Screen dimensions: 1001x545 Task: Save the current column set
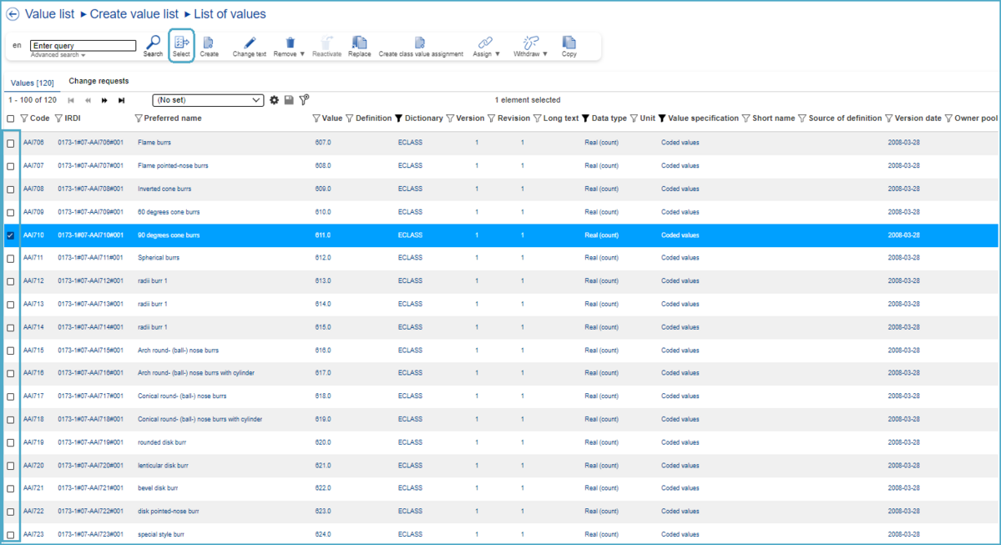pyautogui.click(x=289, y=100)
